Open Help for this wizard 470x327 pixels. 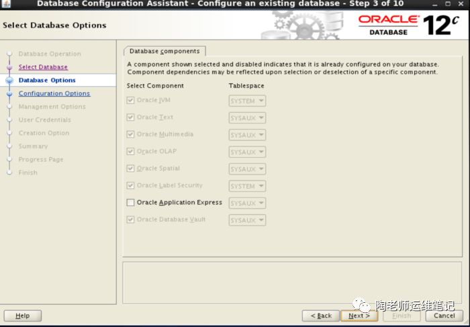(x=23, y=316)
